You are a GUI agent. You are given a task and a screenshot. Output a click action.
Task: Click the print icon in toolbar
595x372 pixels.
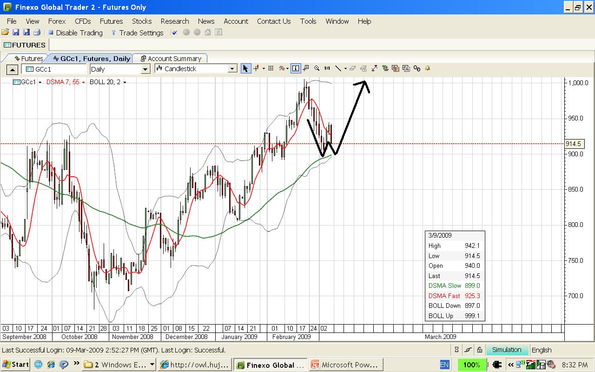tap(37, 33)
